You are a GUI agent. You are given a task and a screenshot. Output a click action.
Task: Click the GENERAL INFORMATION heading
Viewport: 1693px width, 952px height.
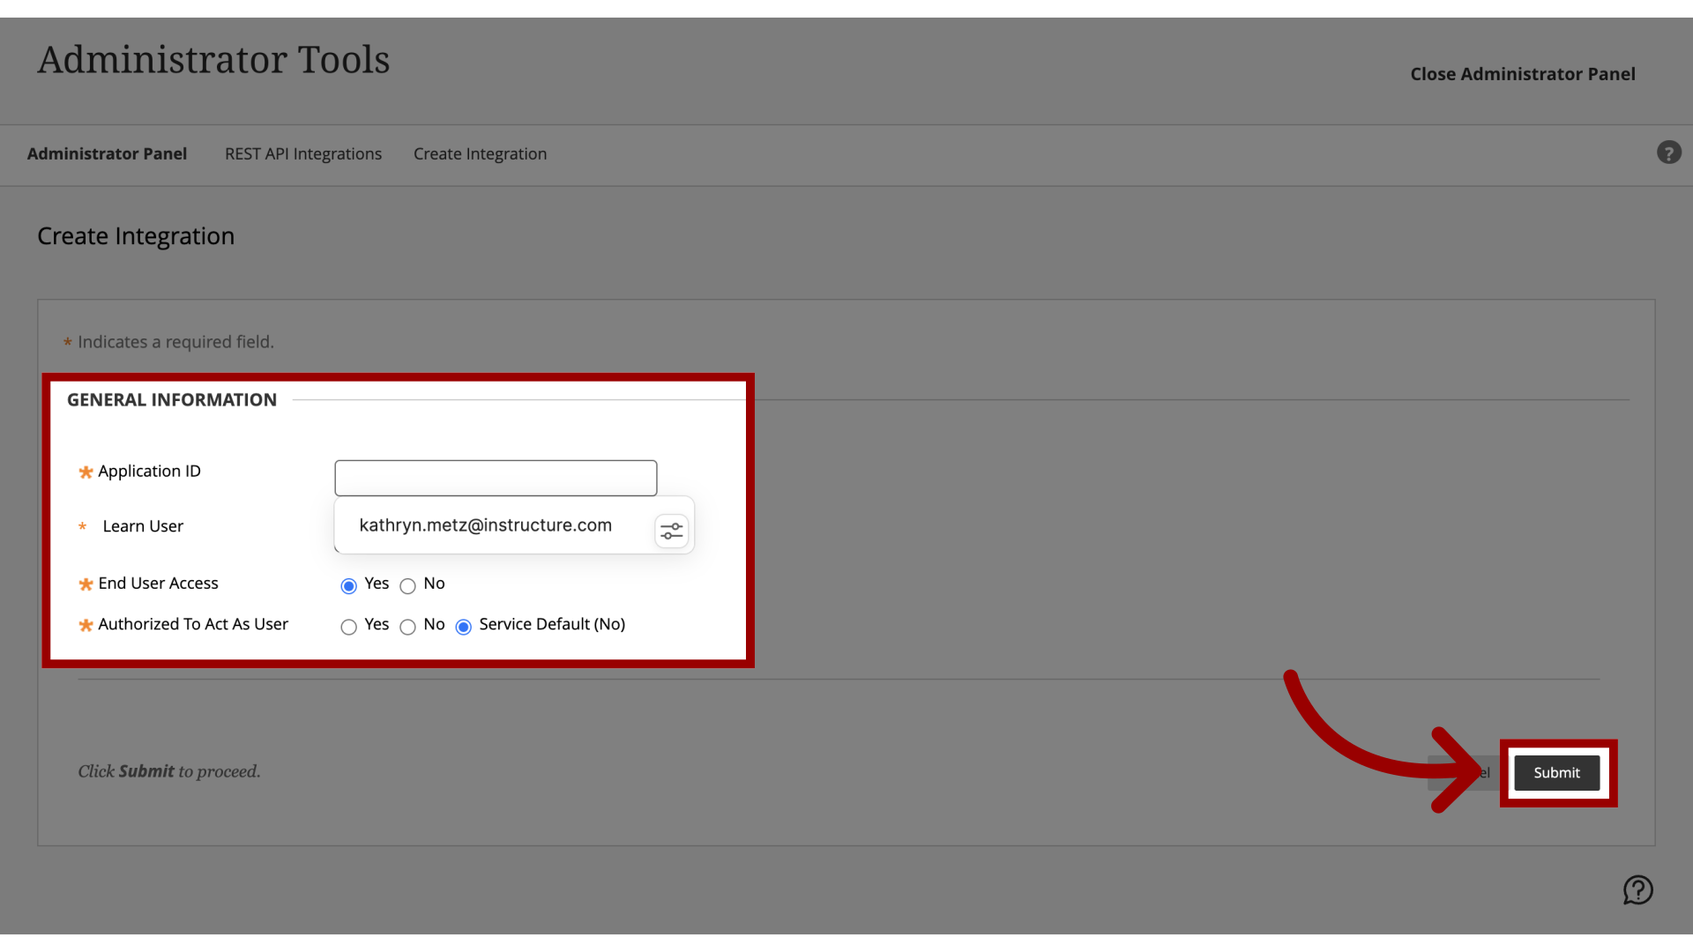[x=172, y=399]
